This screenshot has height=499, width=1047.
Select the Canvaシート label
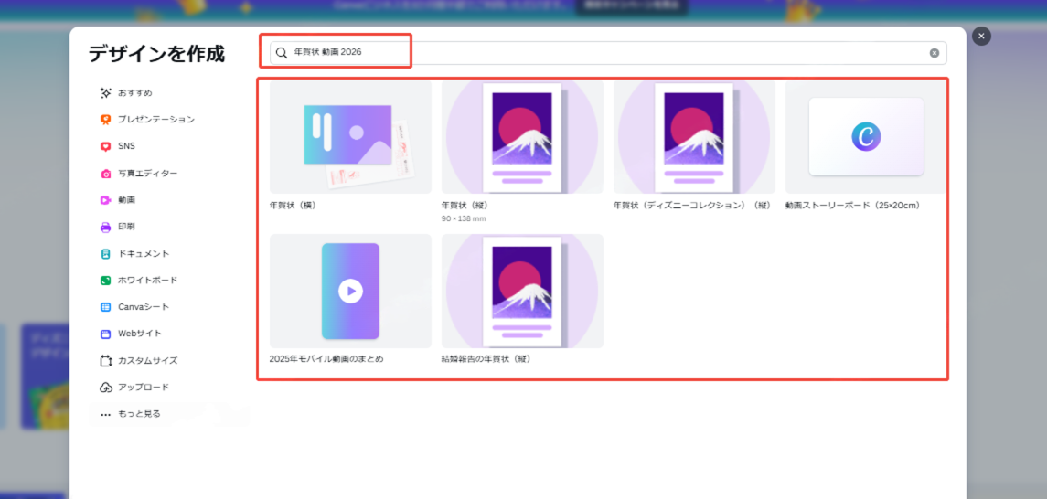pos(144,307)
